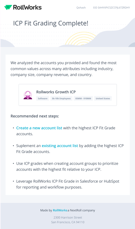Viewport: 135px width, 229px height.
Task: Click the Recommended next steps heading
Action: coord(35,116)
